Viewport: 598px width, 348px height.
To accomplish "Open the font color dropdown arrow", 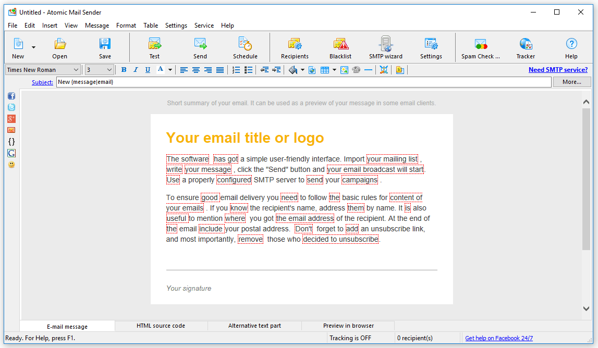I will pyautogui.click(x=170, y=70).
